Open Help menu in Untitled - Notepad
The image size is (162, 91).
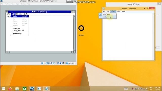pyautogui.click(x=123, y=12)
